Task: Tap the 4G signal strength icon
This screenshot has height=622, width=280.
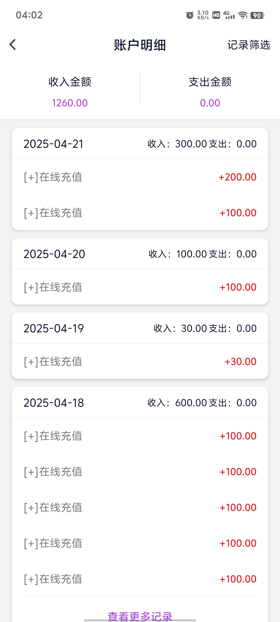Action: pyautogui.click(x=229, y=15)
